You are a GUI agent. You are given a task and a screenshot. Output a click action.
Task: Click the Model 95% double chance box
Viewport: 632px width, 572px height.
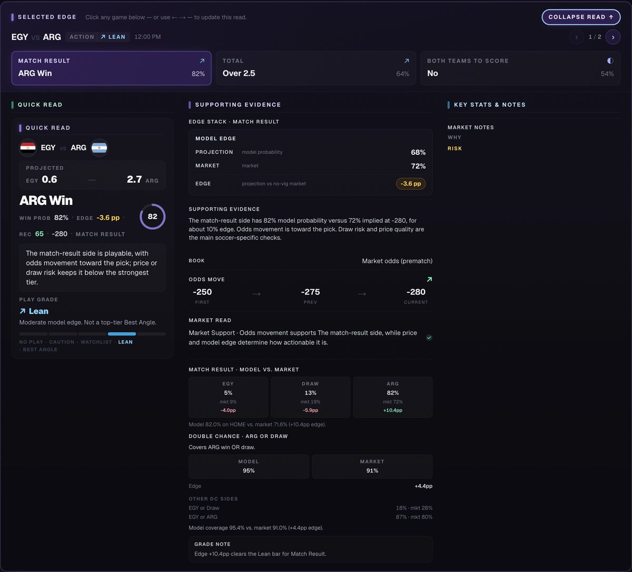pyautogui.click(x=249, y=467)
